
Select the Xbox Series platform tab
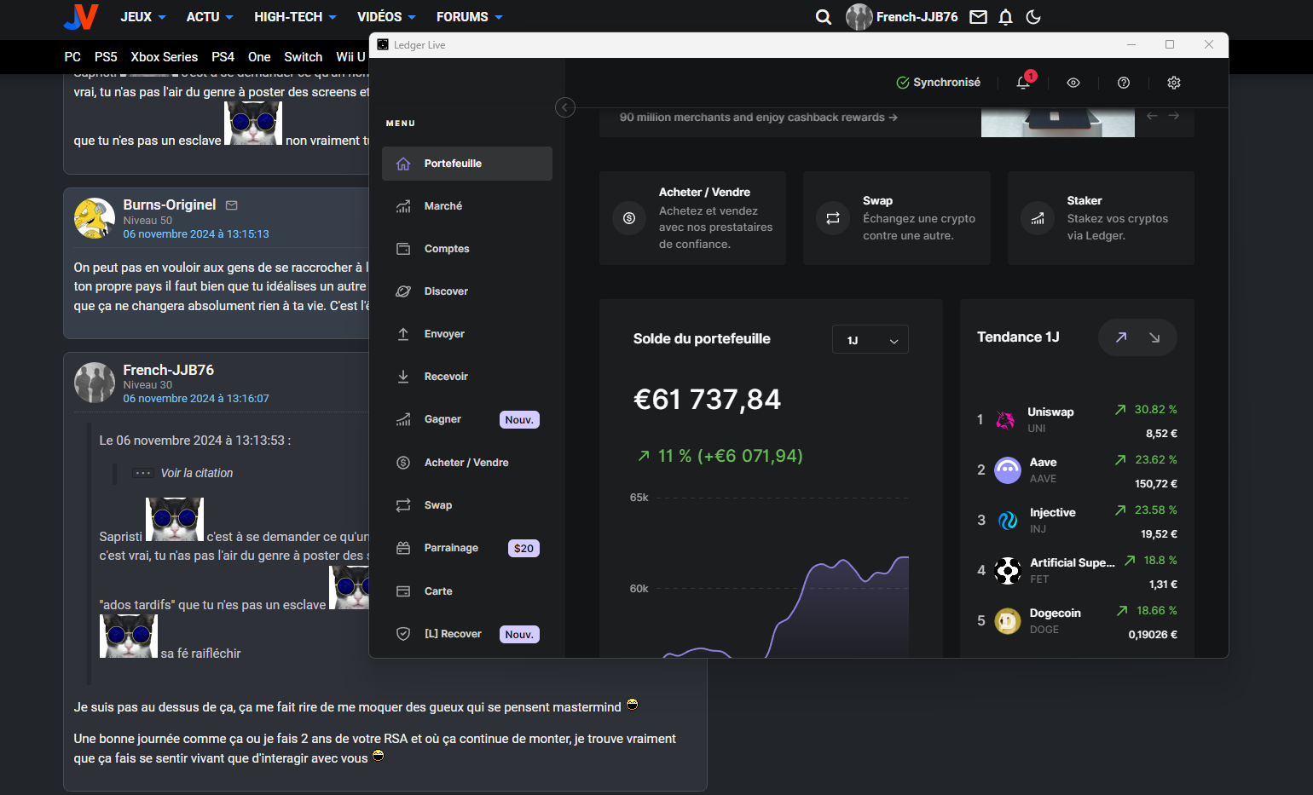coord(165,57)
